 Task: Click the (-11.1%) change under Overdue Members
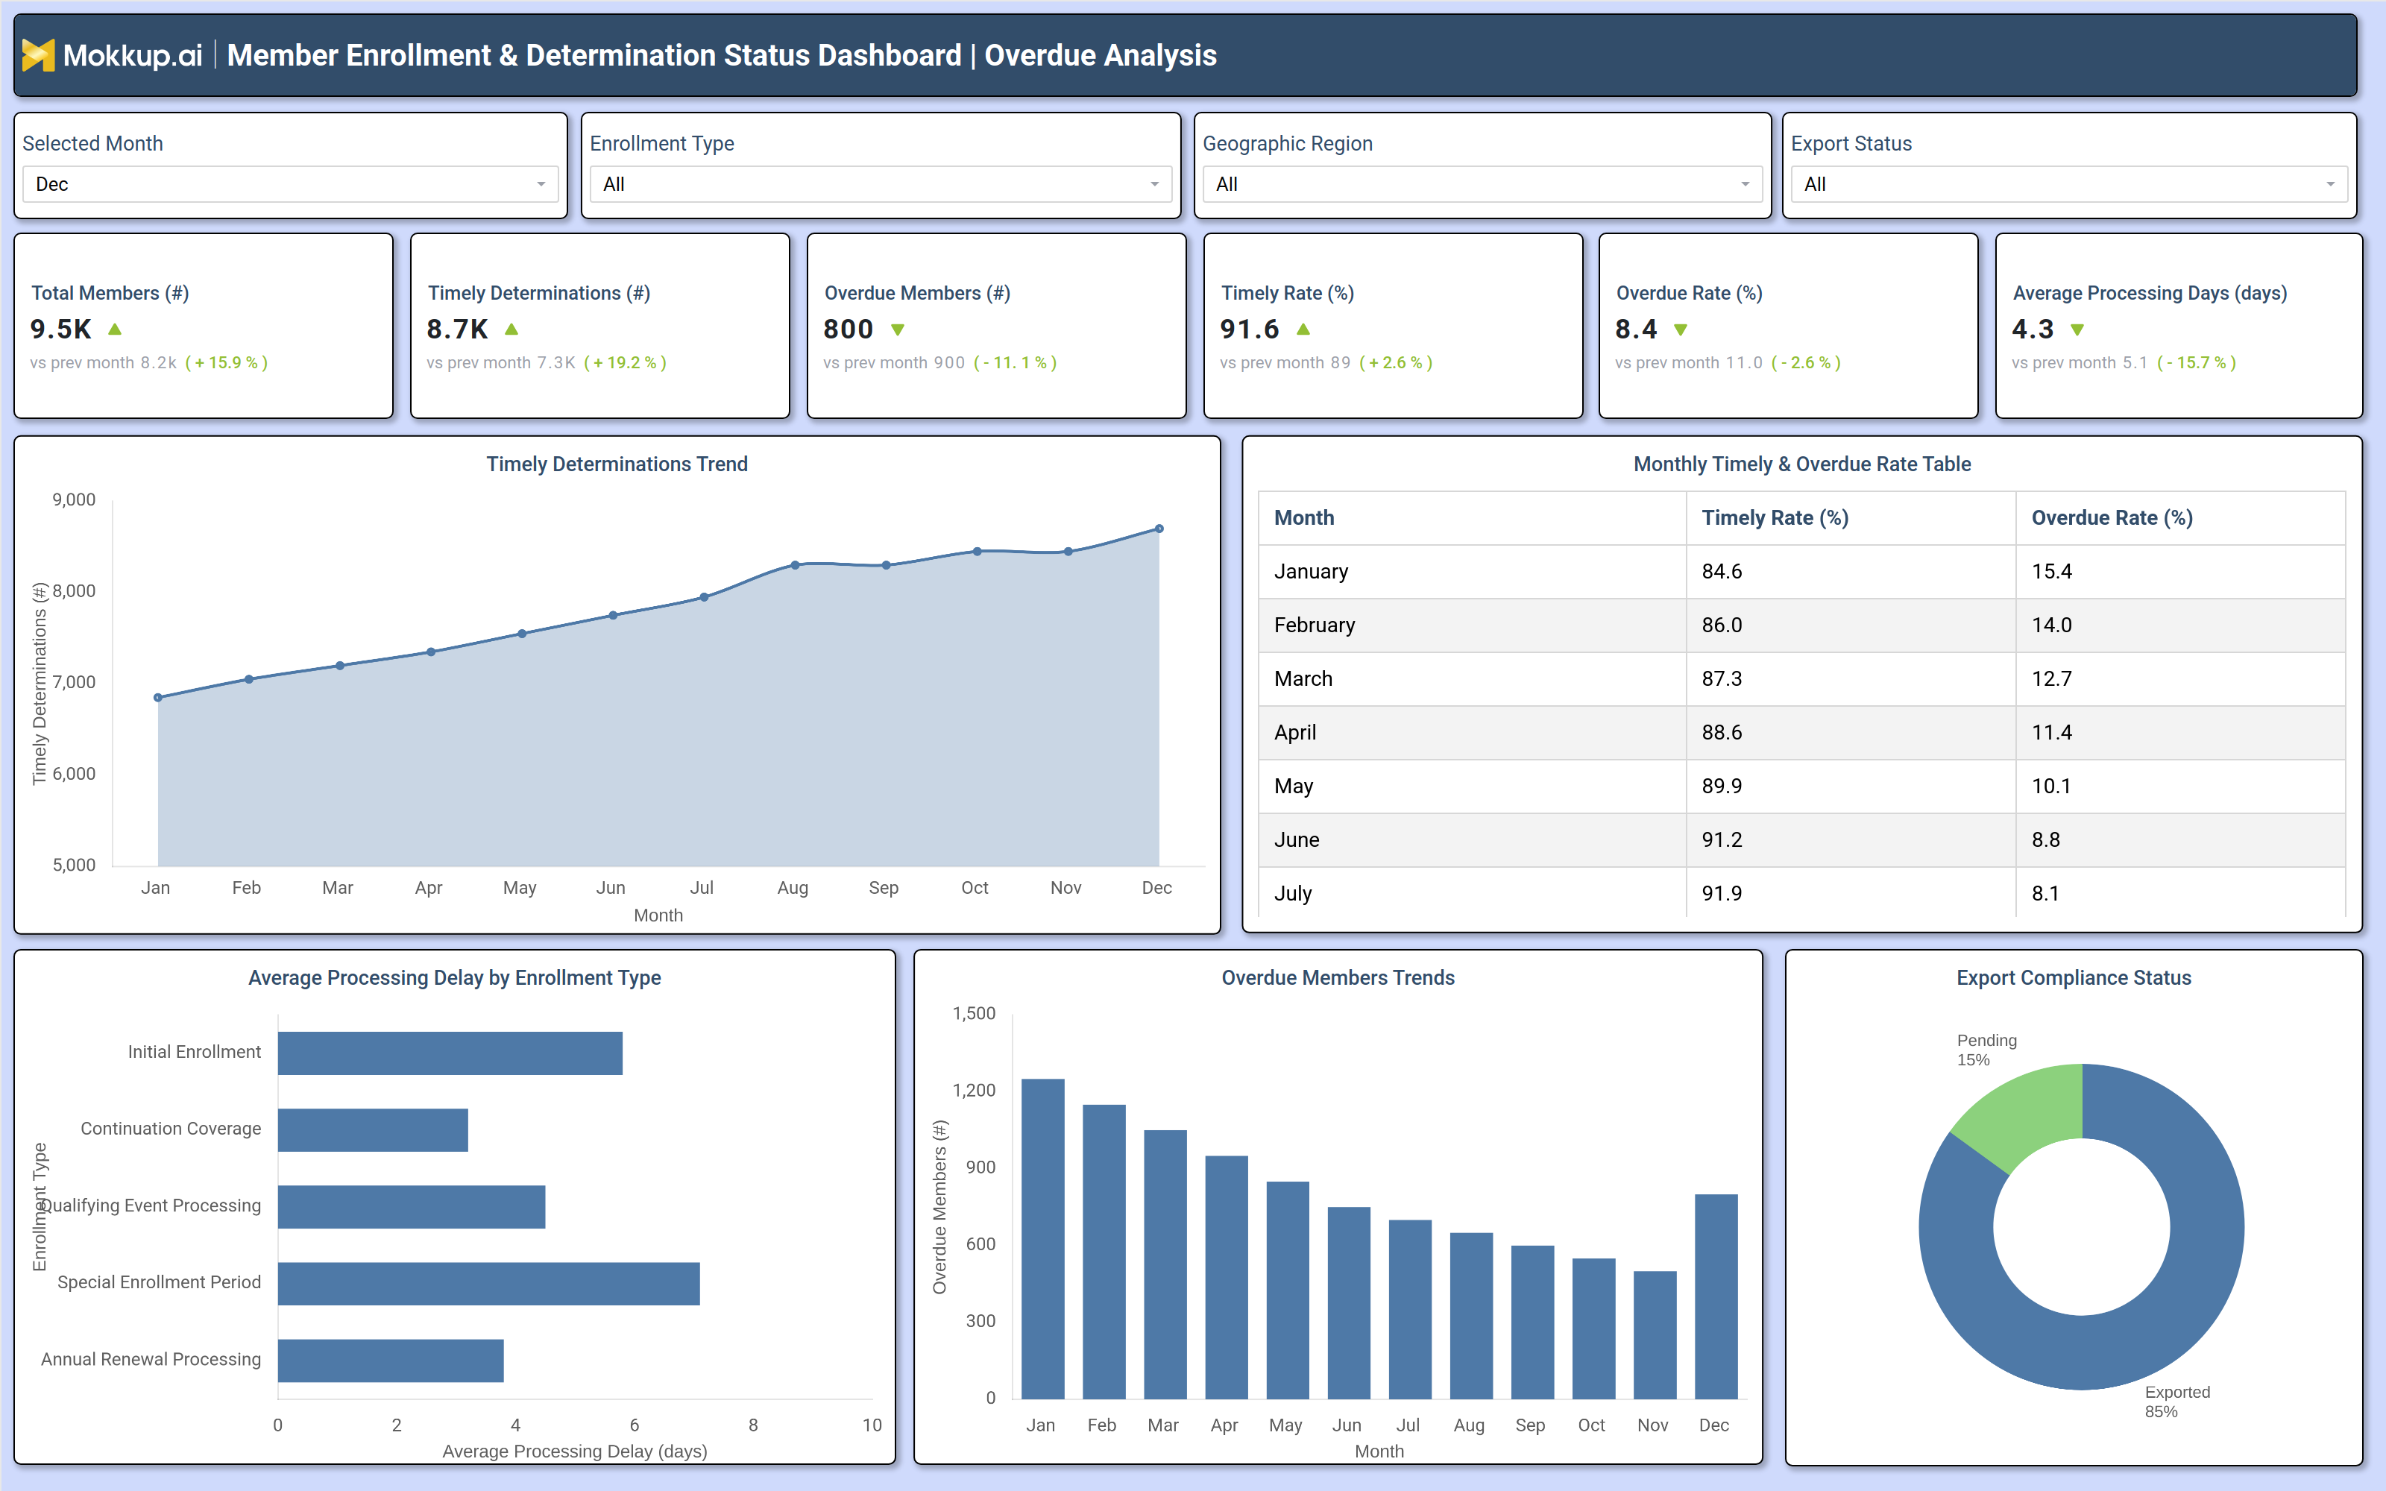(1015, 363)
